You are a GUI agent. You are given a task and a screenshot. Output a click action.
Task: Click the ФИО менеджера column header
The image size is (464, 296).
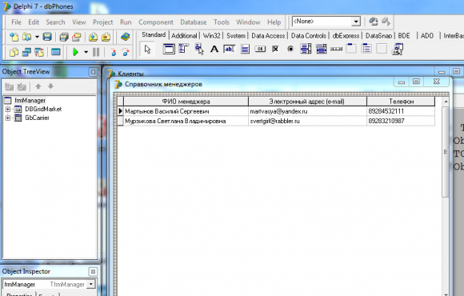pos(186,102)
